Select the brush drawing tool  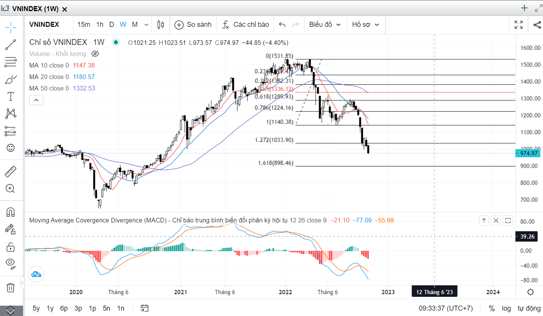coord(11,80)
